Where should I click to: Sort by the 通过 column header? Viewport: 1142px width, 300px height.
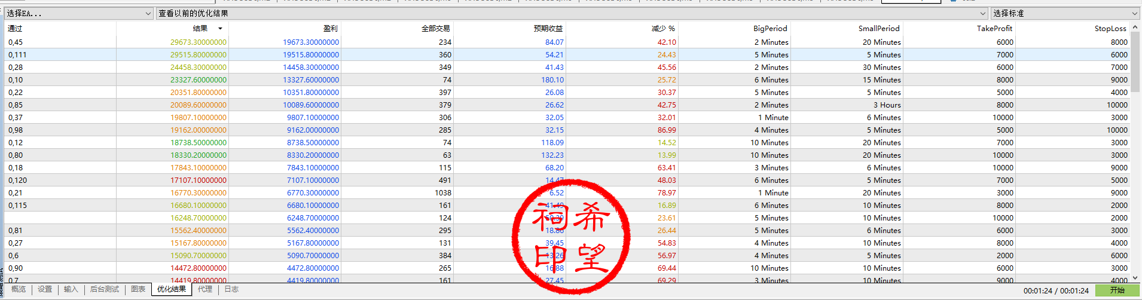[x=15, y=29]
